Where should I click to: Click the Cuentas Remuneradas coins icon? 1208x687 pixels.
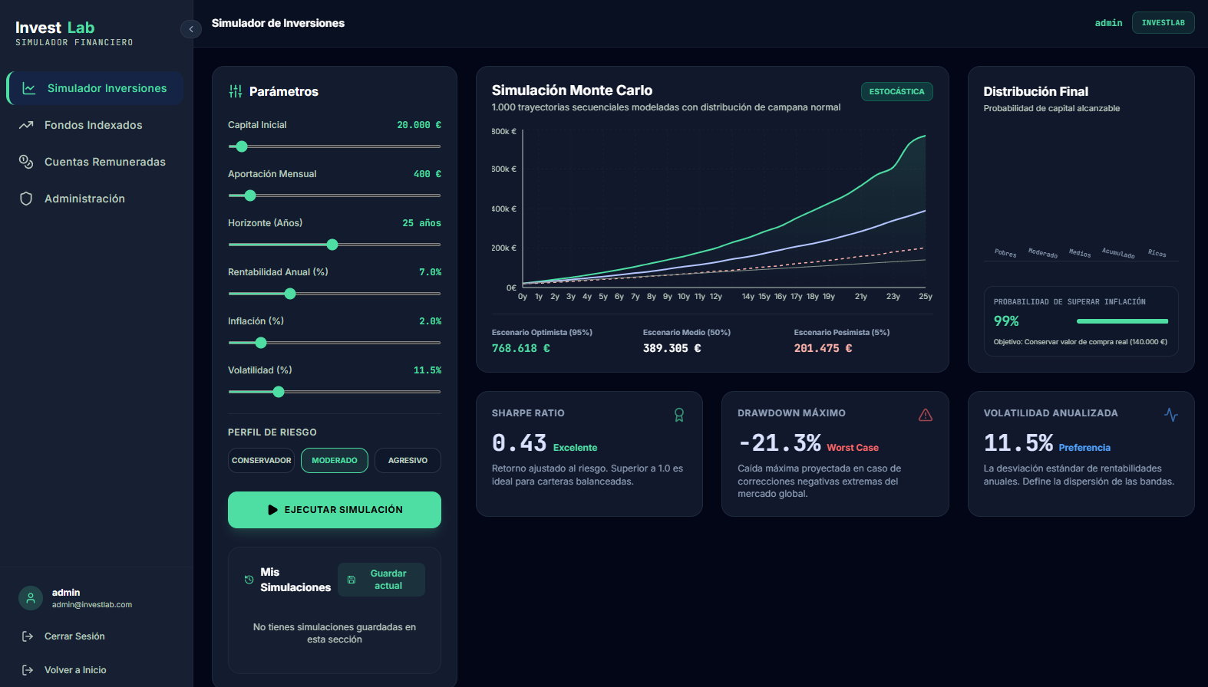[x=26, y=162]
